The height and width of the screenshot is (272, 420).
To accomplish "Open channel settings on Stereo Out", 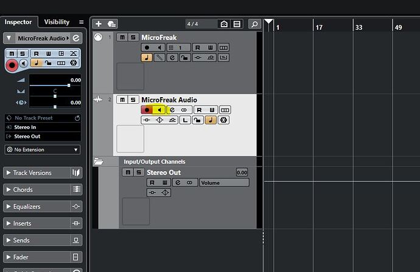I will [x=178, y=183].
